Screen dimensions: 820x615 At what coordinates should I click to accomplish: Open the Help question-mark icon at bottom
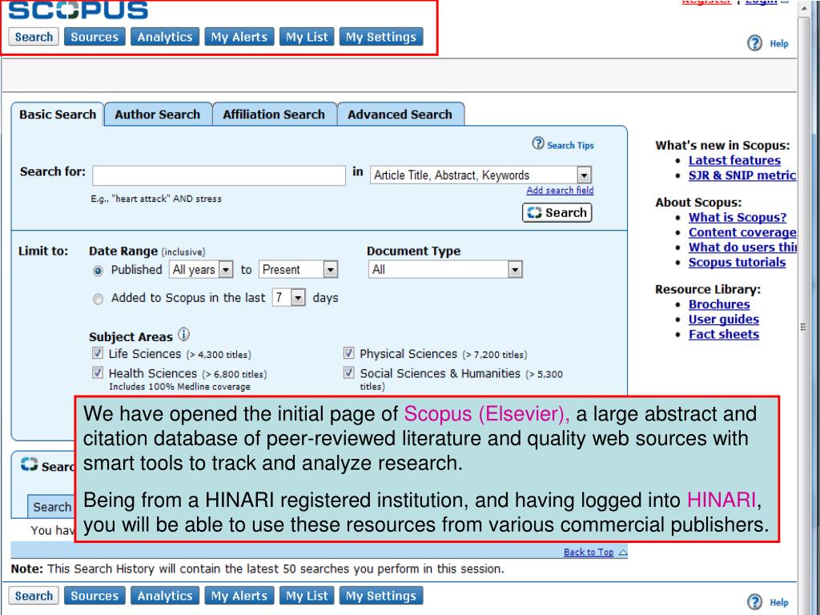tap(754, 602)
